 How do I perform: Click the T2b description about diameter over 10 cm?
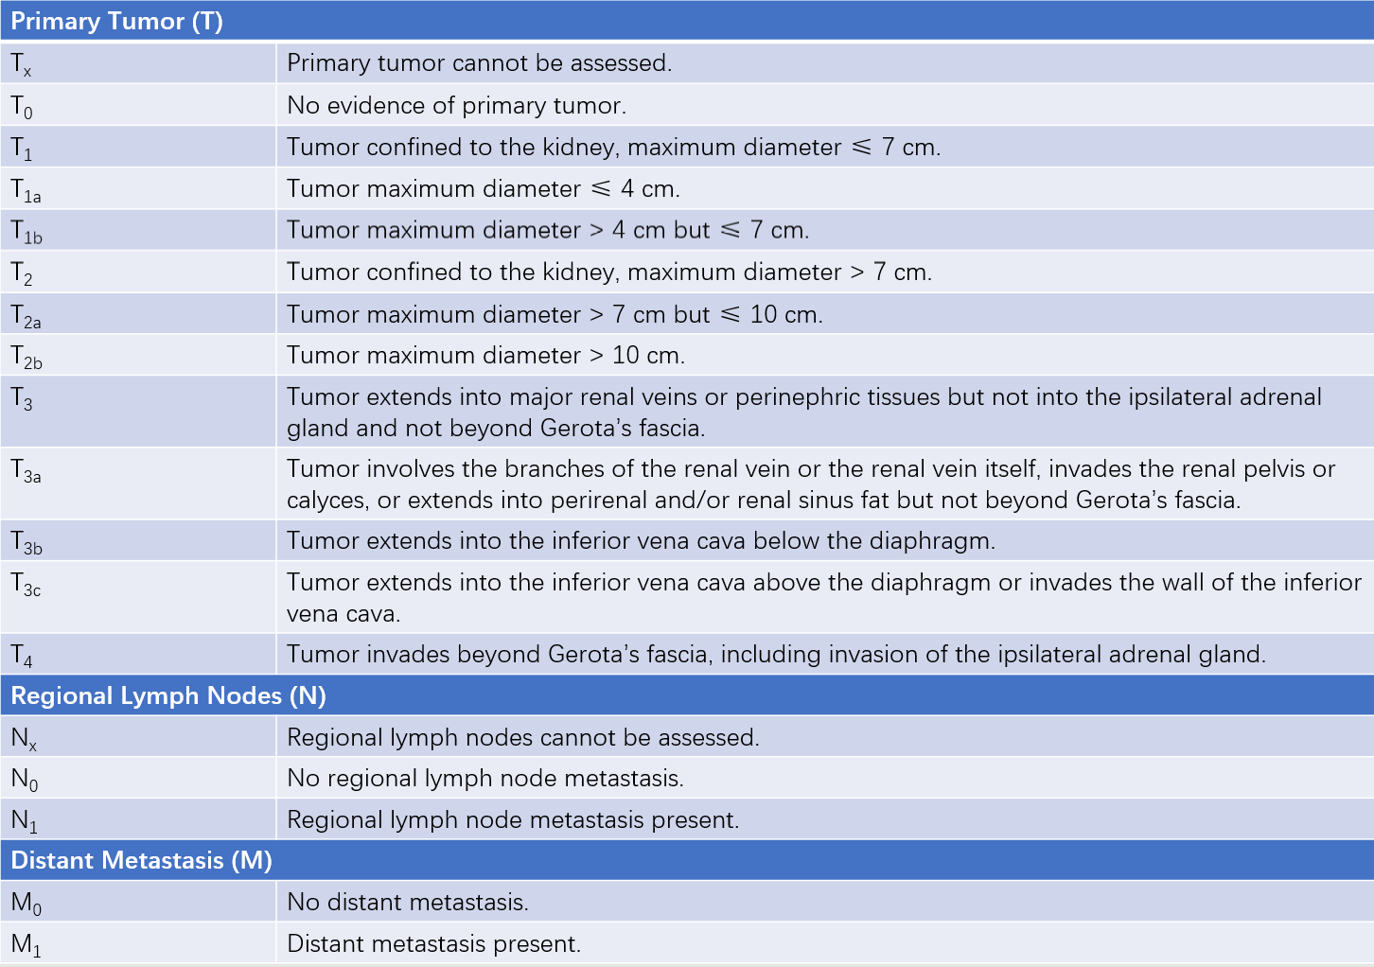point(486,356)
